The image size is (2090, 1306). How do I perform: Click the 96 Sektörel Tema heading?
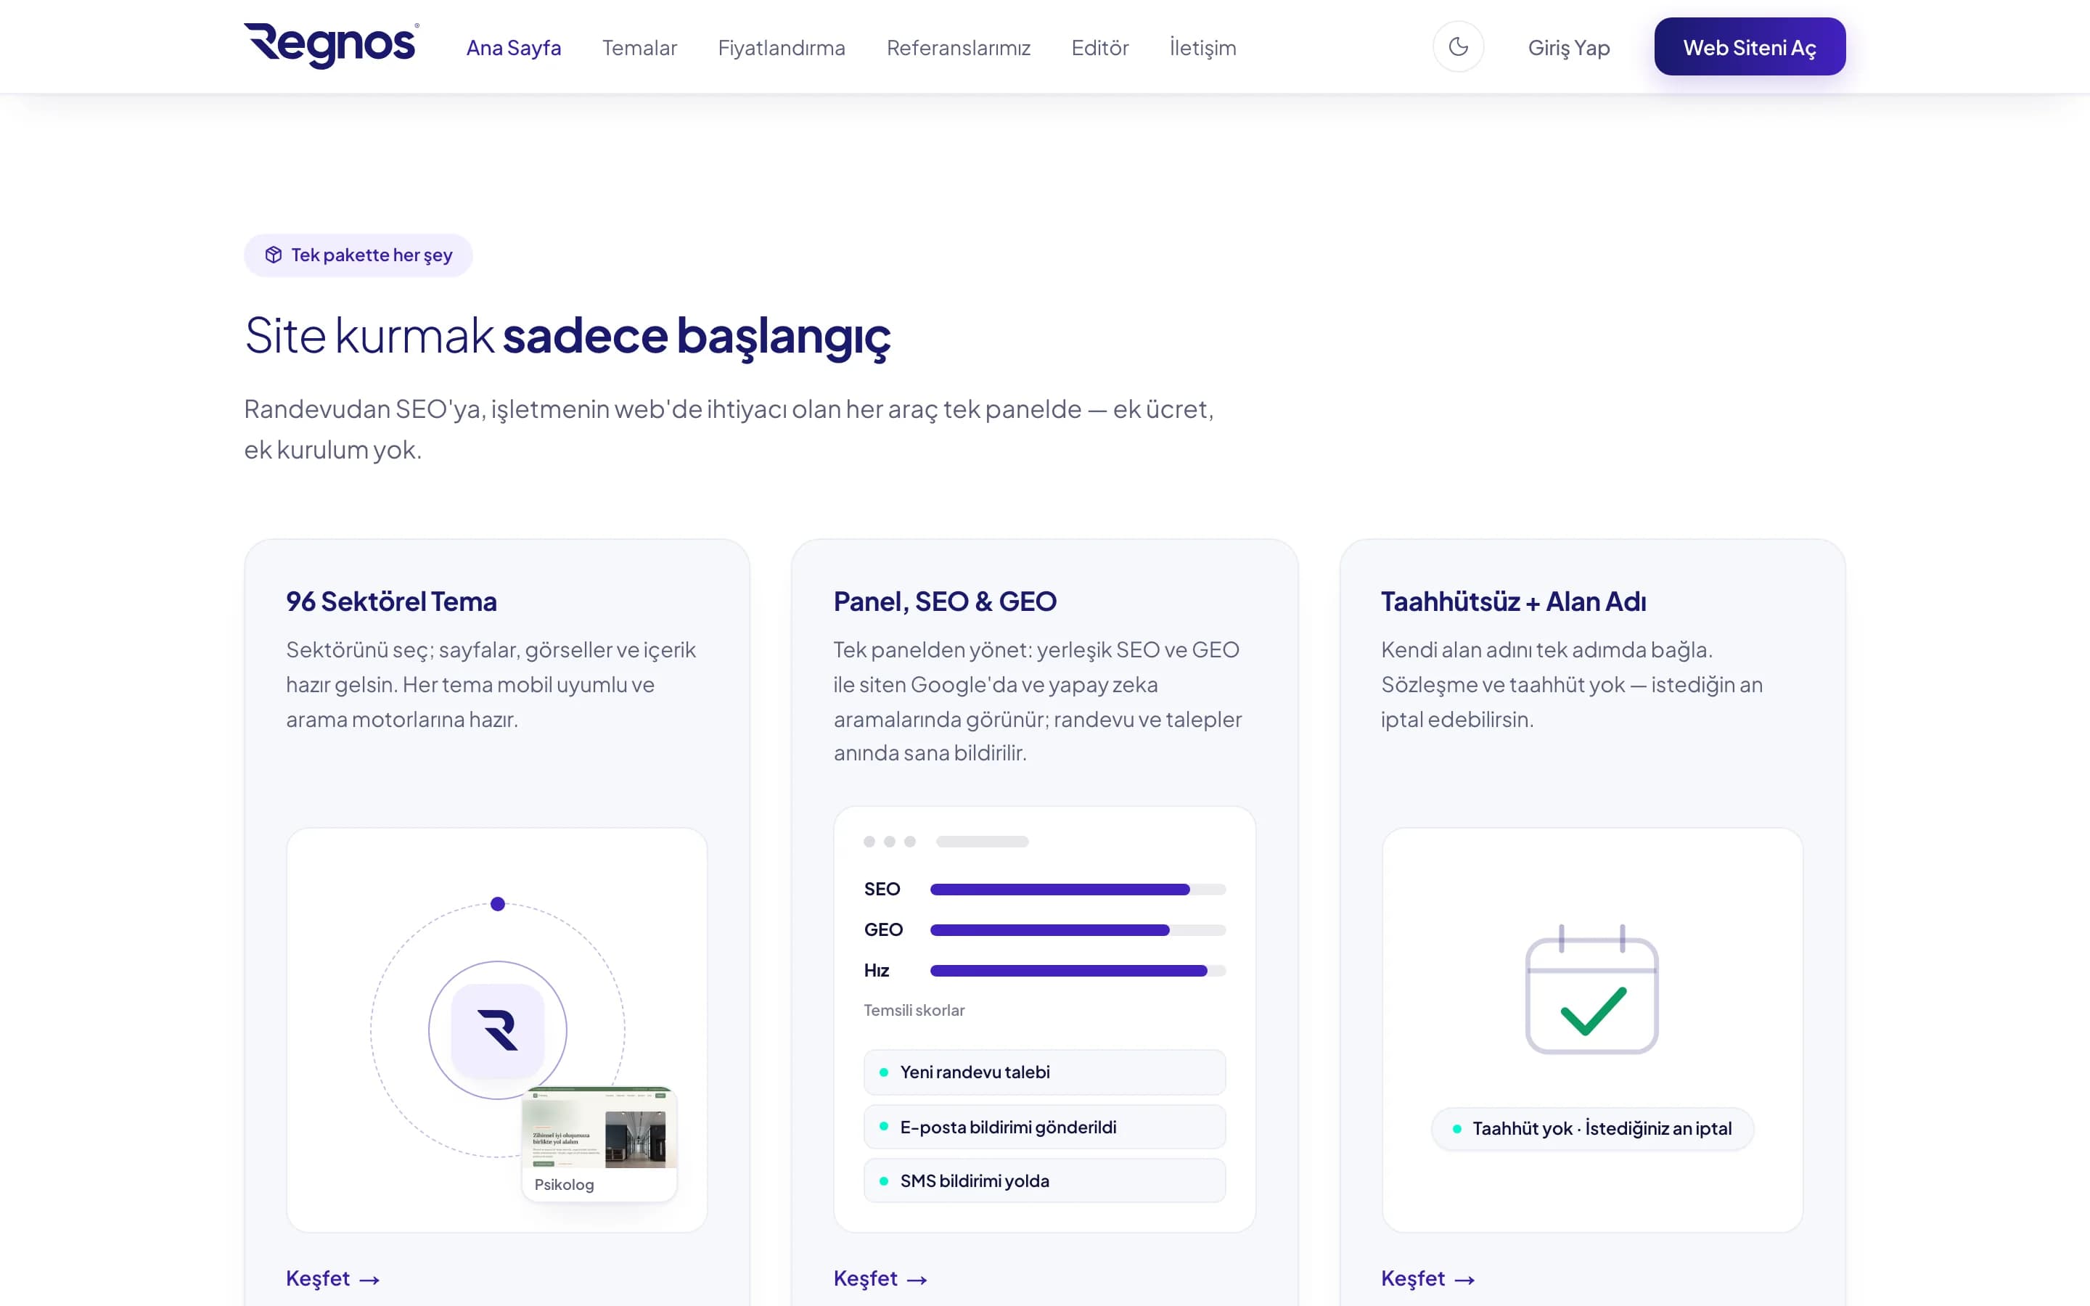click(x=391, y=601)
